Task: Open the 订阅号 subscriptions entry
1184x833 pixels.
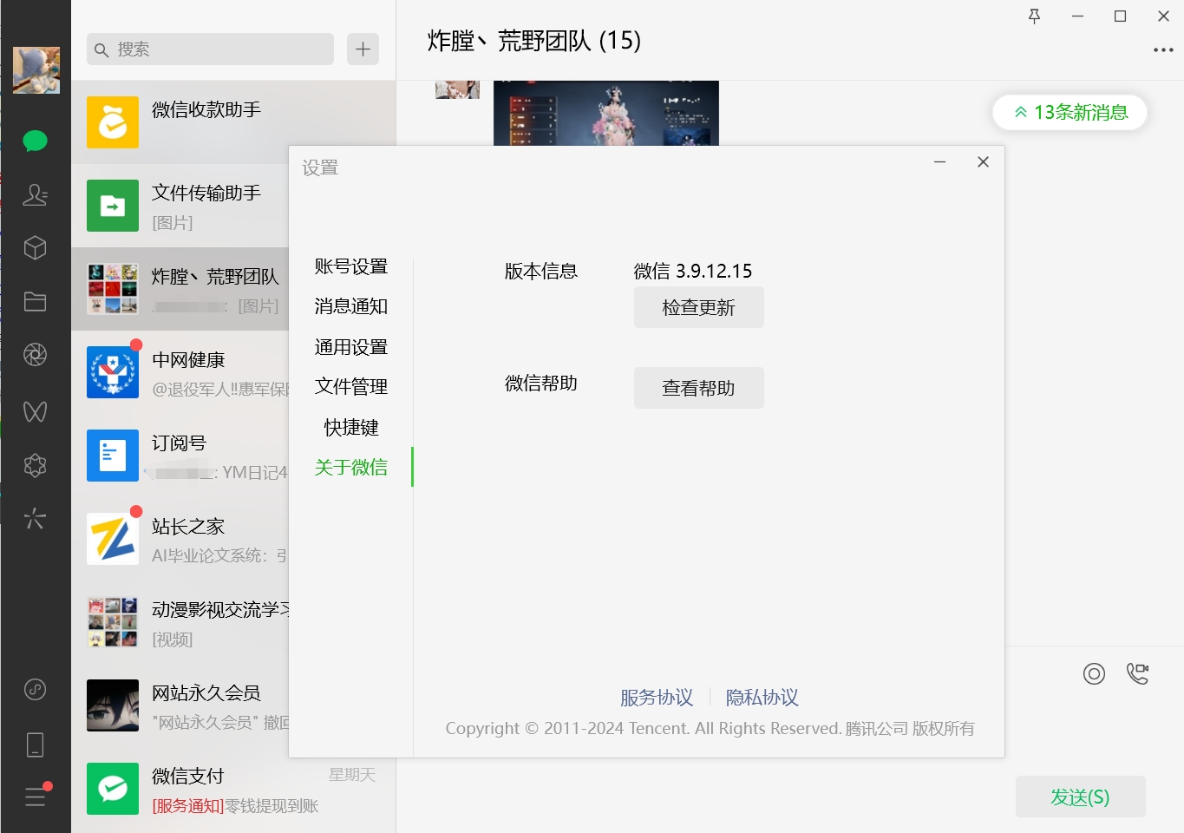Action: 180,456
